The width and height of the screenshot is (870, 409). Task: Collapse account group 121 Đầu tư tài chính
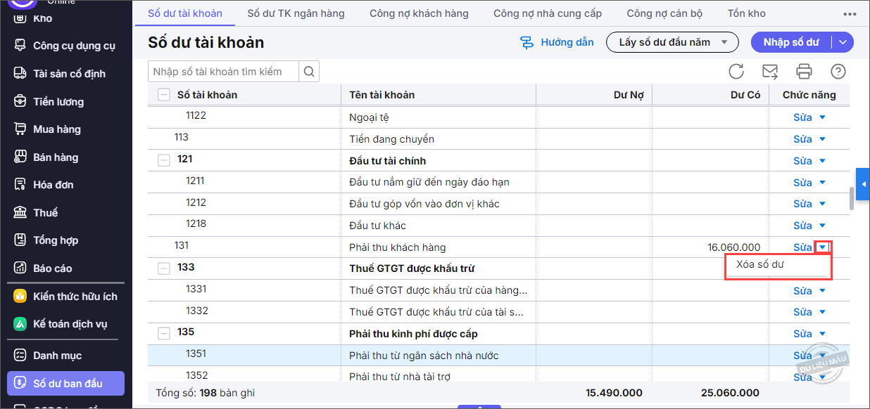click(x=164, y=160)
